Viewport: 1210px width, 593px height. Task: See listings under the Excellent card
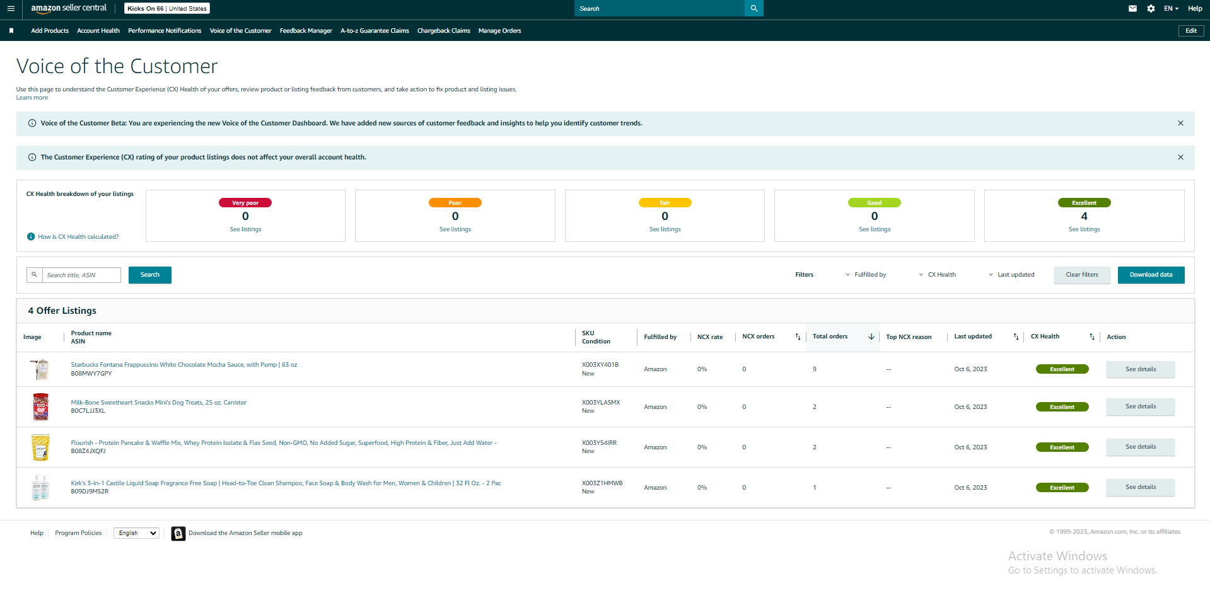click(1085, 229)
